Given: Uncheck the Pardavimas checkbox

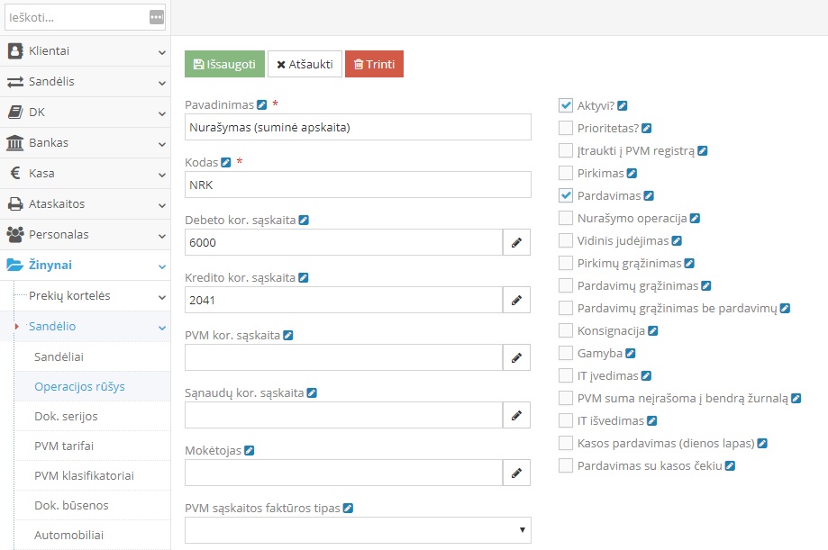Looking at the screenshot, I should pyautogui.click(x=566, y=195).
